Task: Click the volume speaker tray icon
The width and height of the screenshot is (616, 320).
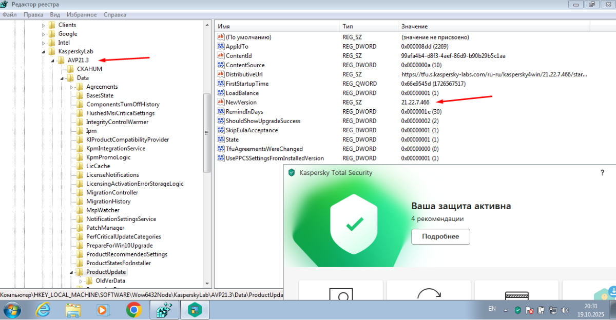Action: click(565, 310)
